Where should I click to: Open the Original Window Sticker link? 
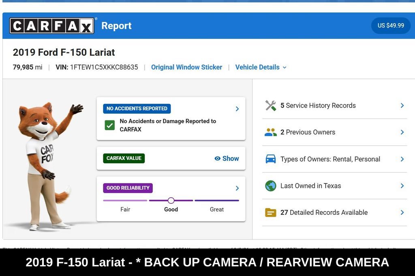click(186, 67)
